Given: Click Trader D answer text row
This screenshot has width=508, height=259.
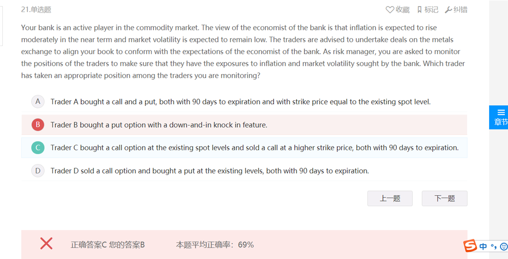Looking at the screenshot, I should tap(244, 171).
